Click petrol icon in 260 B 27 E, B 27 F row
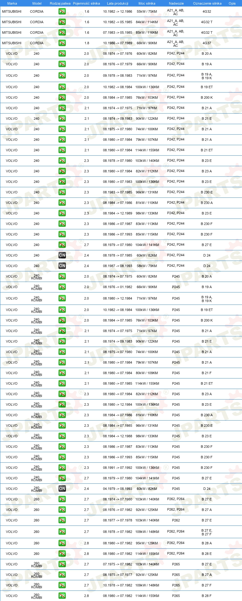Image resolution: width=242 pixels, height=601 pixels. tap(62, 532)
